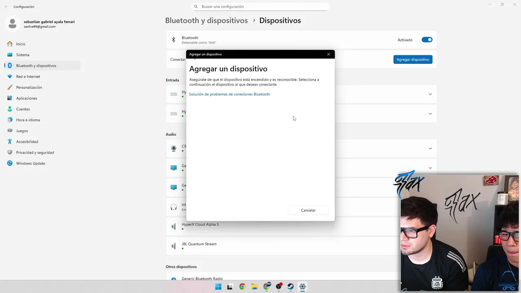Open File Explorer from the taskbar
The image size is (521, 293).
[254, 286]
